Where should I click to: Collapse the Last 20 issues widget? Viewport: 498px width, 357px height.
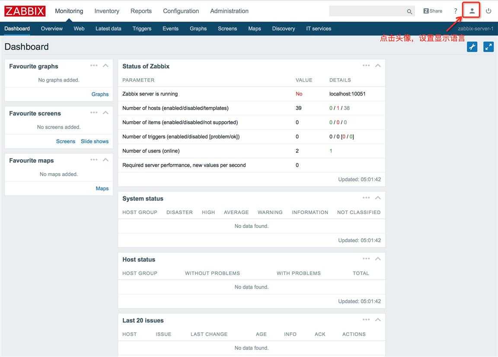click(378, 319)
